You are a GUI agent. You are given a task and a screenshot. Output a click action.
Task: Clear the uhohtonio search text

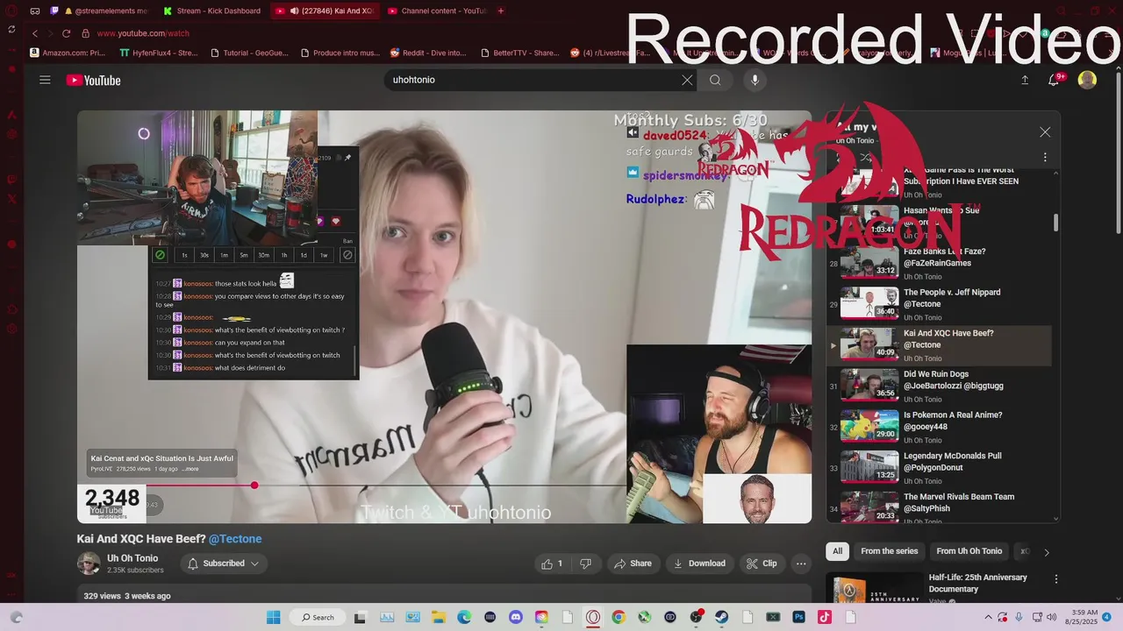click(687, 80)
